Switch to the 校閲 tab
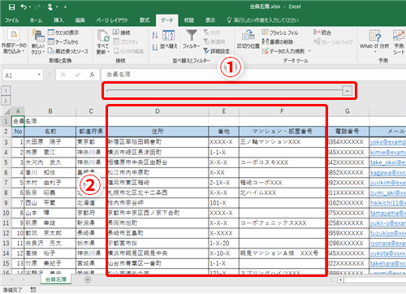Image resolution: width=406 pixels, height=294 pixels. pyautogui.click(x=189, y=20)
